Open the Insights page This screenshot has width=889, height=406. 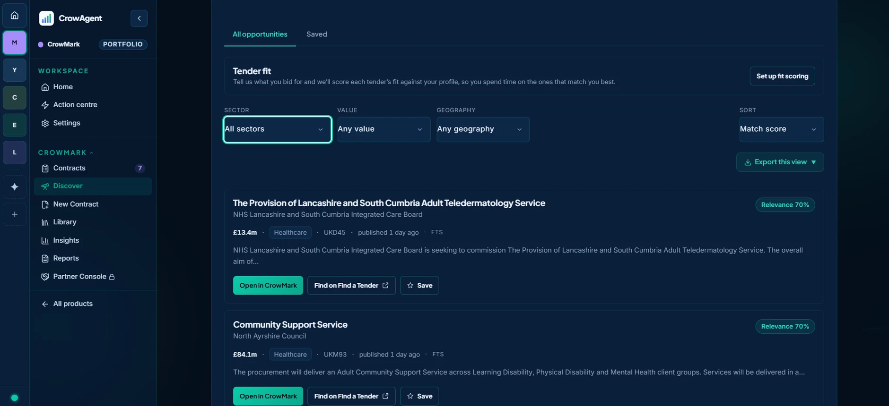coord(93,240)
